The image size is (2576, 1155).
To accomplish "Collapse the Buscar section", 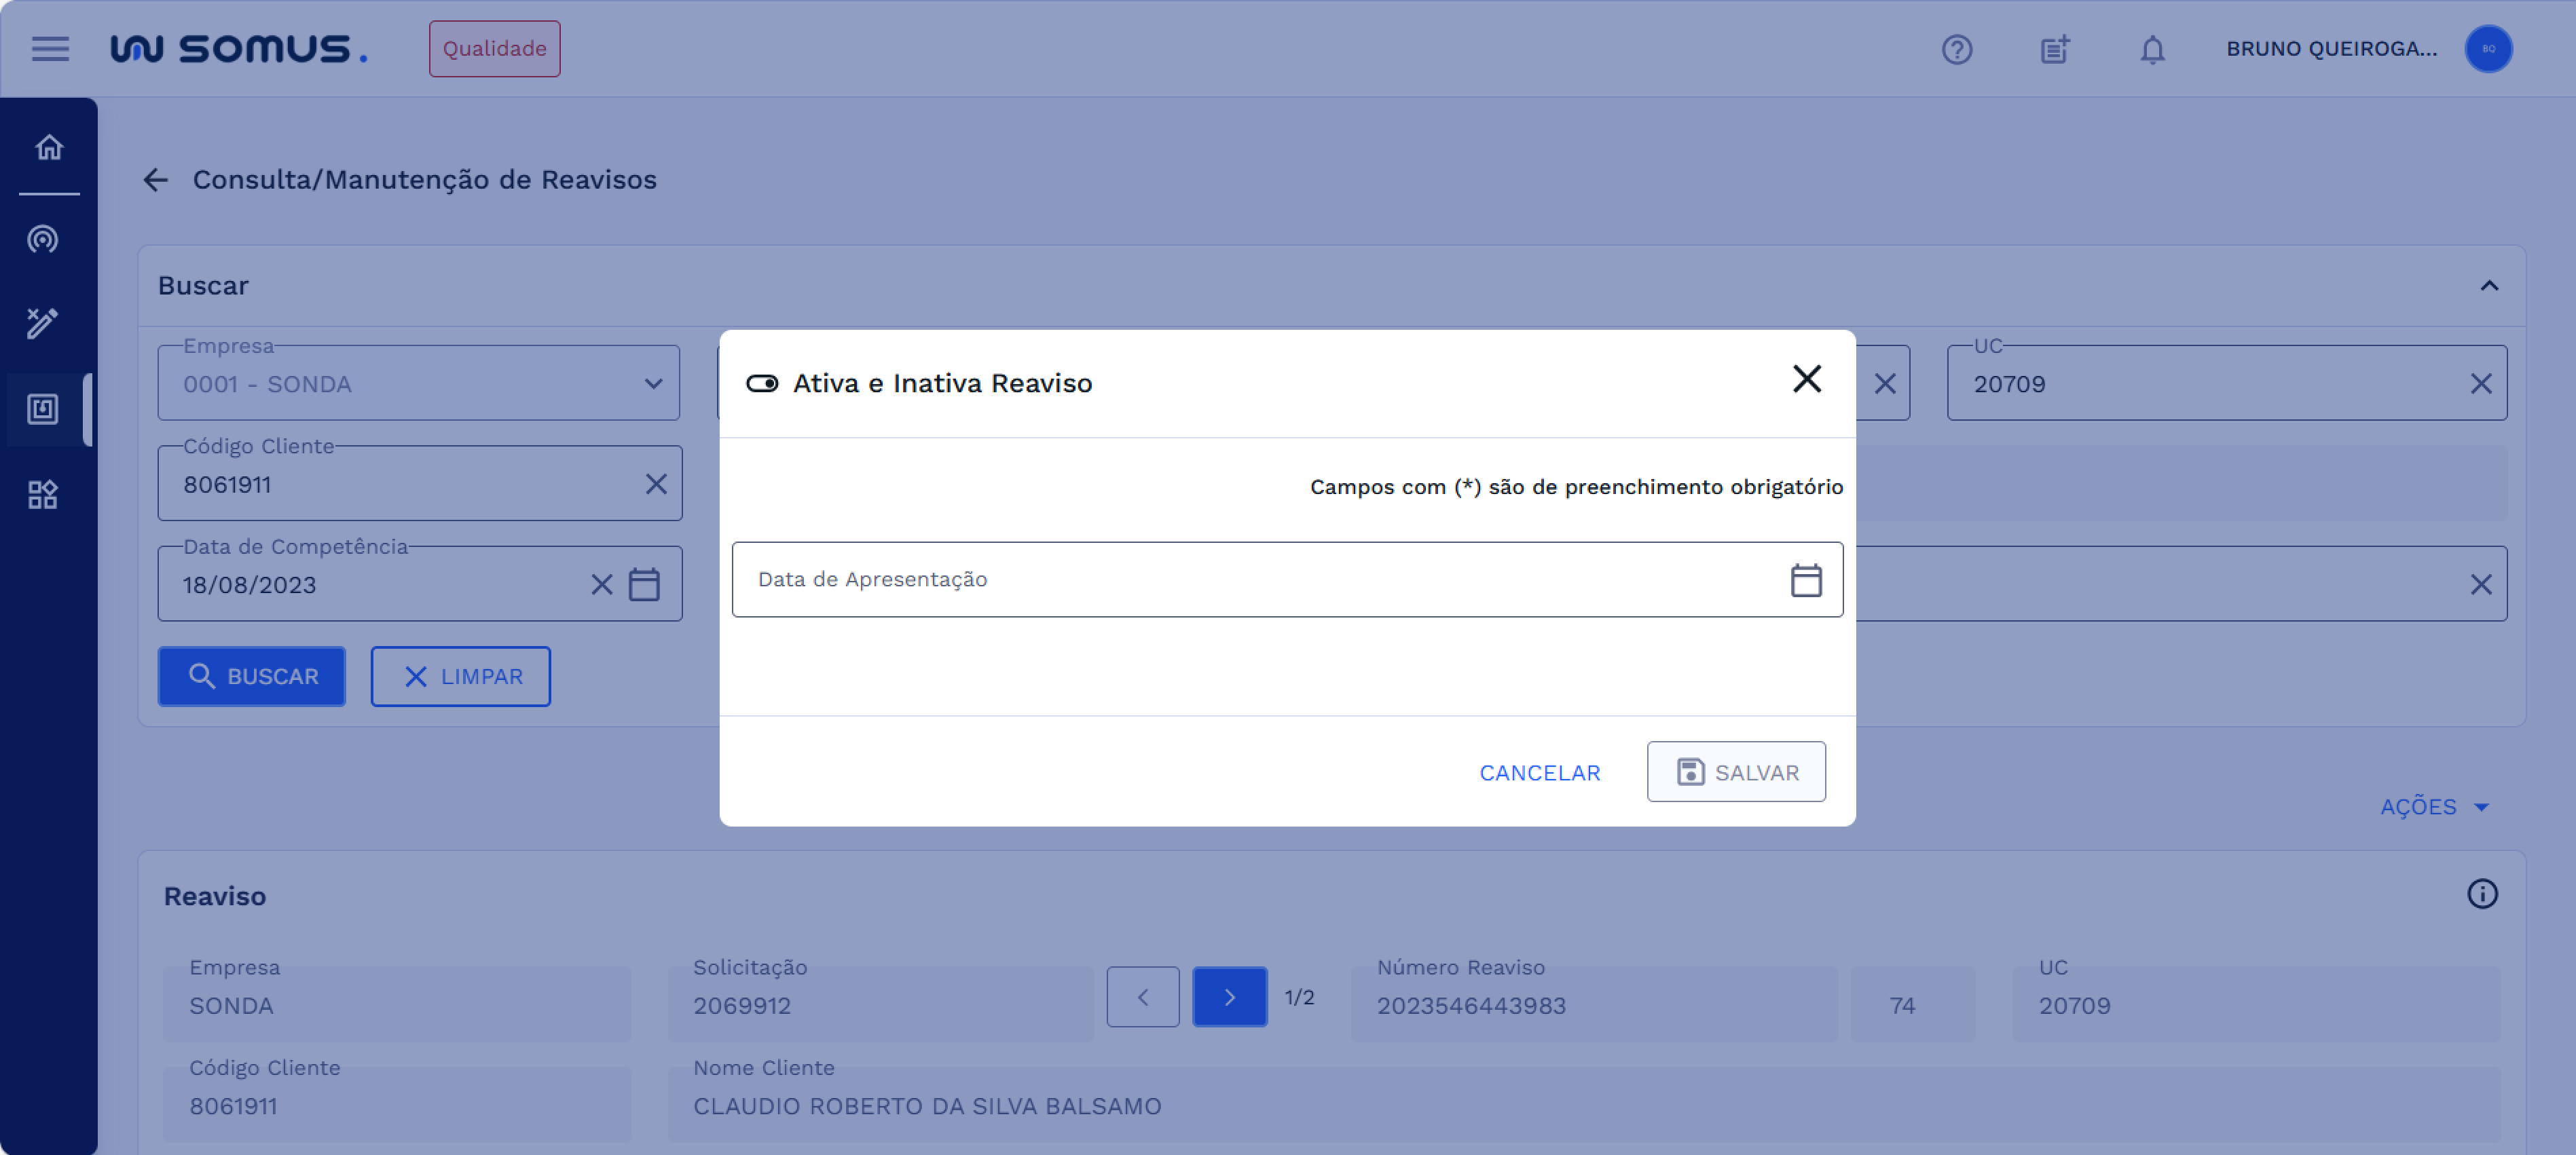I will [2488, 286].
